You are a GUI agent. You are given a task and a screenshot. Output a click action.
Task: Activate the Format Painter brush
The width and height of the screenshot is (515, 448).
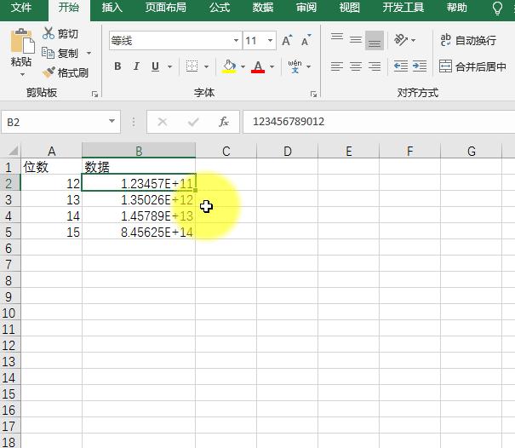[x=49, y=72]
